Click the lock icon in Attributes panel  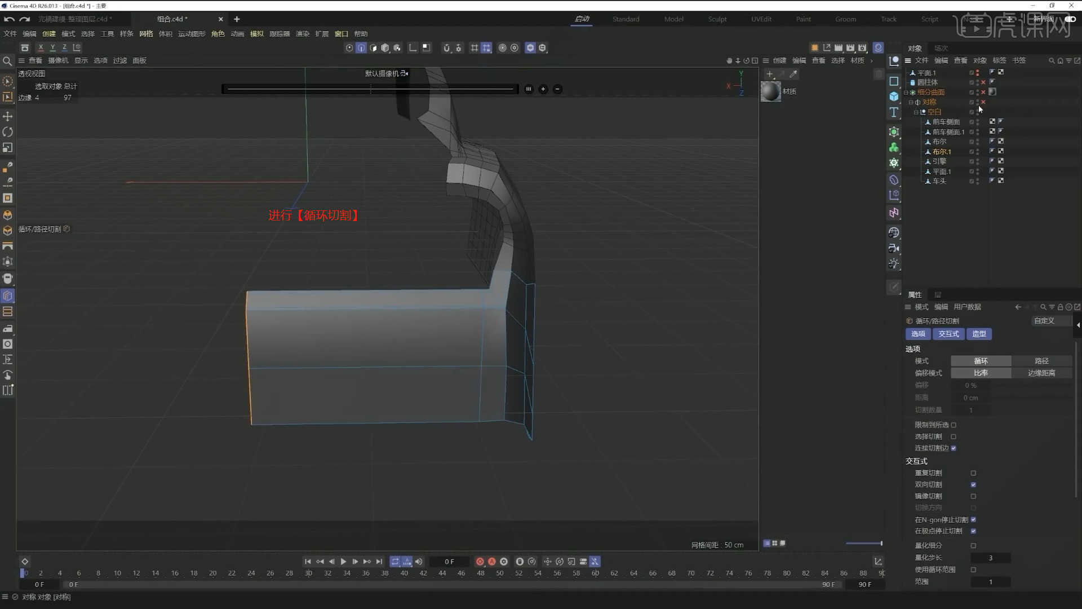[x=1060, y=307]
